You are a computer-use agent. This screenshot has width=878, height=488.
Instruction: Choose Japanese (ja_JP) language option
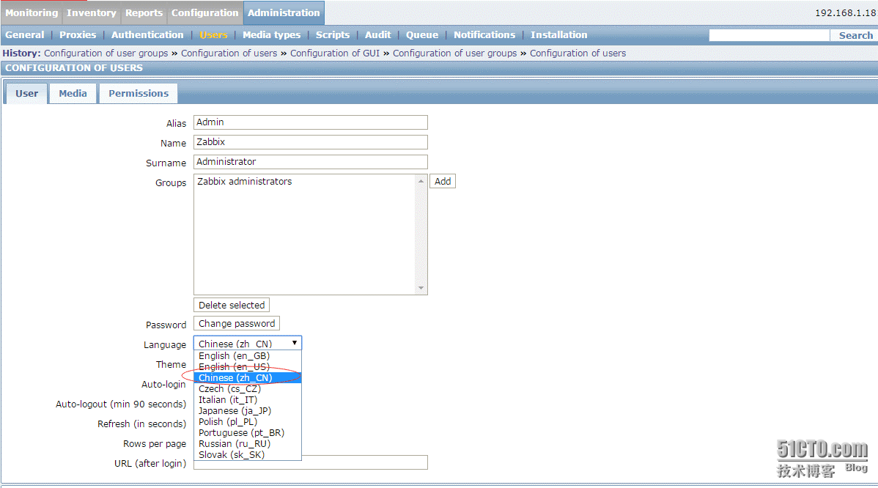tap(248, 411)
